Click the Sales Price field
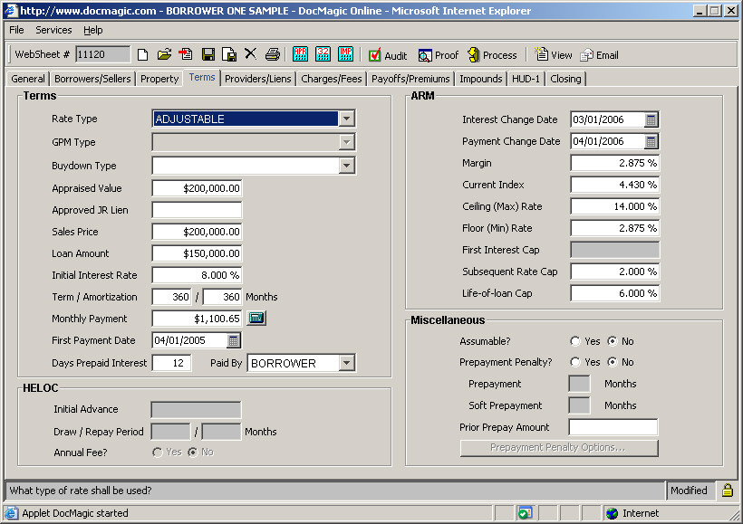743x524 pixels. tap(197, 232)
